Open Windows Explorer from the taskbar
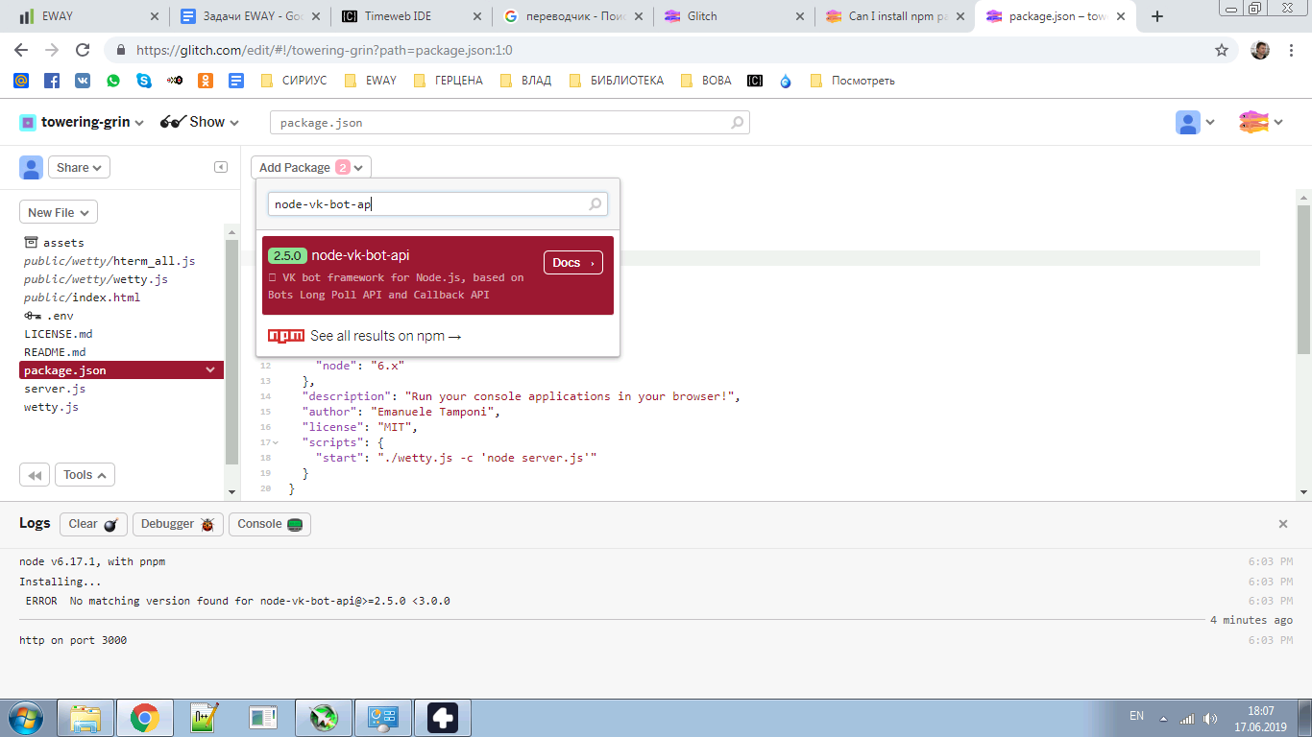This screenshot has height=737, width=1312. click(x=85, y=717)
